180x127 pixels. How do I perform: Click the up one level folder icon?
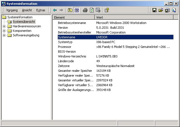(x=70, y=10)
